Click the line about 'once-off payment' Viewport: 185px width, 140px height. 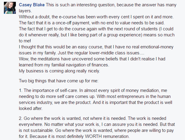point(92,23)
